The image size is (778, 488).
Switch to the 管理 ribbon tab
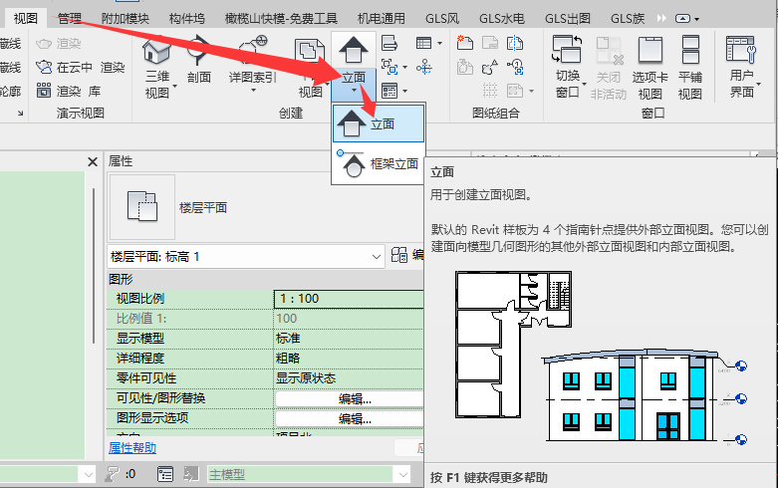(x=70, y=18)
